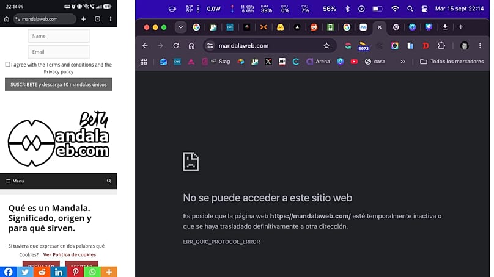The width and height of the screenshot is (494, 277).
Task: Open the Arena bookmark
Action: [x=318, y=62]
